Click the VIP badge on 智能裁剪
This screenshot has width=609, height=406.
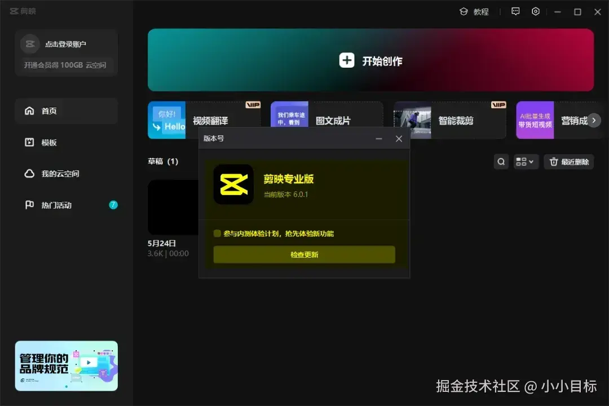[x=498, y=105]
